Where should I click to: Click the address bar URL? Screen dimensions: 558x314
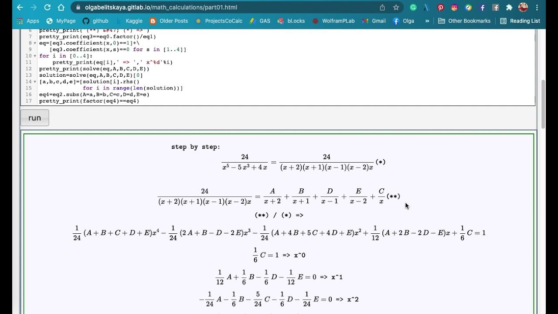click(x=161, y=7)
